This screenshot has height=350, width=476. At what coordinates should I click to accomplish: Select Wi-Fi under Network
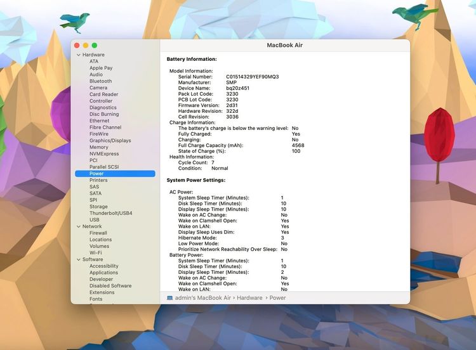[x=96, y=252]
